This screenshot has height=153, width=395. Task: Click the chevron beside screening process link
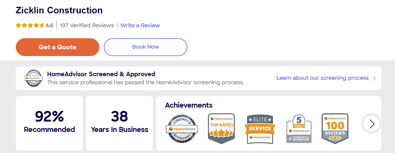click(x=374, y=78)
